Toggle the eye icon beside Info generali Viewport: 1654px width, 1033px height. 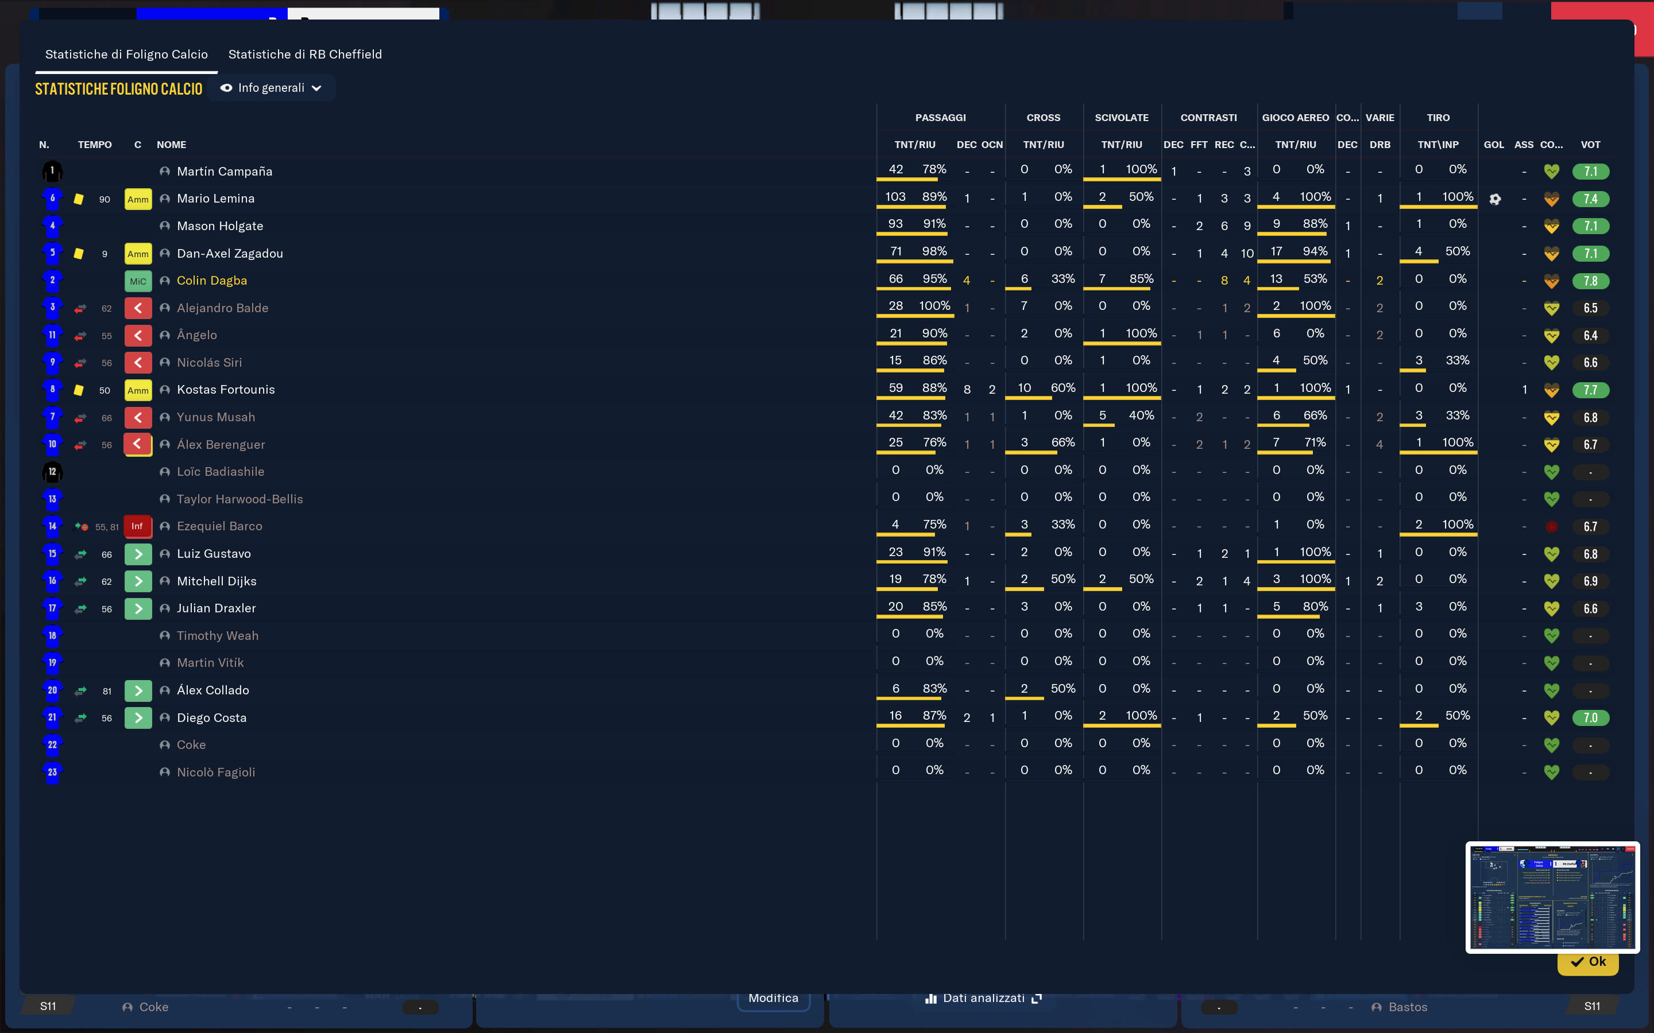coord(226,88)
